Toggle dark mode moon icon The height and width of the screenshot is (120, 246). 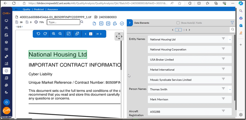(7, 92)
